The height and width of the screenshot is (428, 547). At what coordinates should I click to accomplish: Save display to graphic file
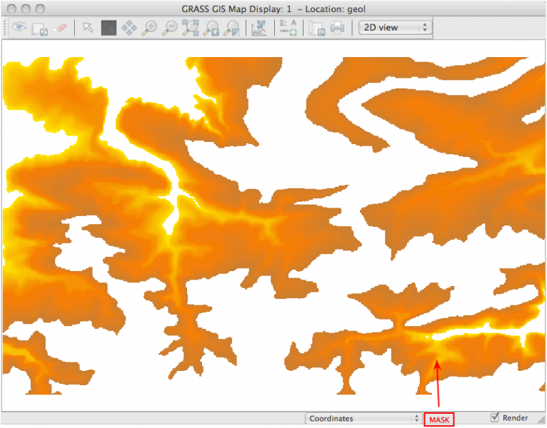click(x=316, y=28)
